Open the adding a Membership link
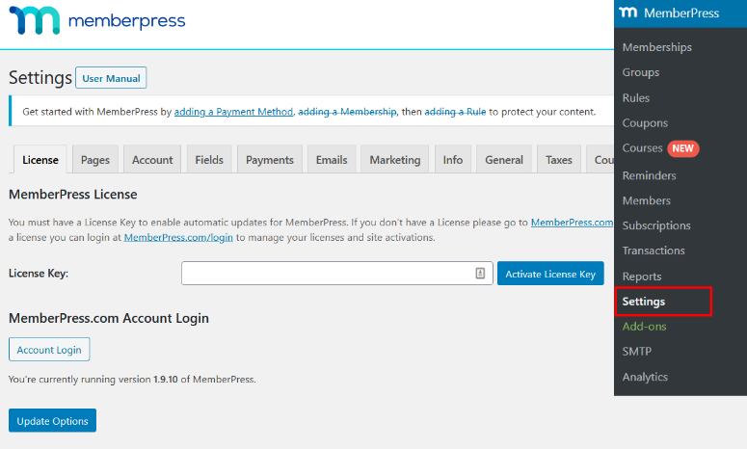This screenshot has width=747, height=449. pyautogui.click(x=347, y=112)
